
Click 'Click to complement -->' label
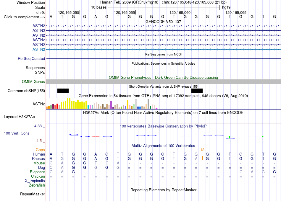[24, 17]
